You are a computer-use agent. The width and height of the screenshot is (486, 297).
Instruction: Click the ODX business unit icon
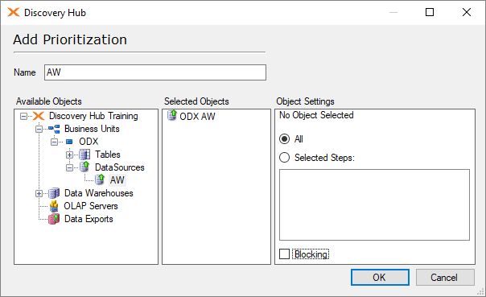[x=69, y=142]
